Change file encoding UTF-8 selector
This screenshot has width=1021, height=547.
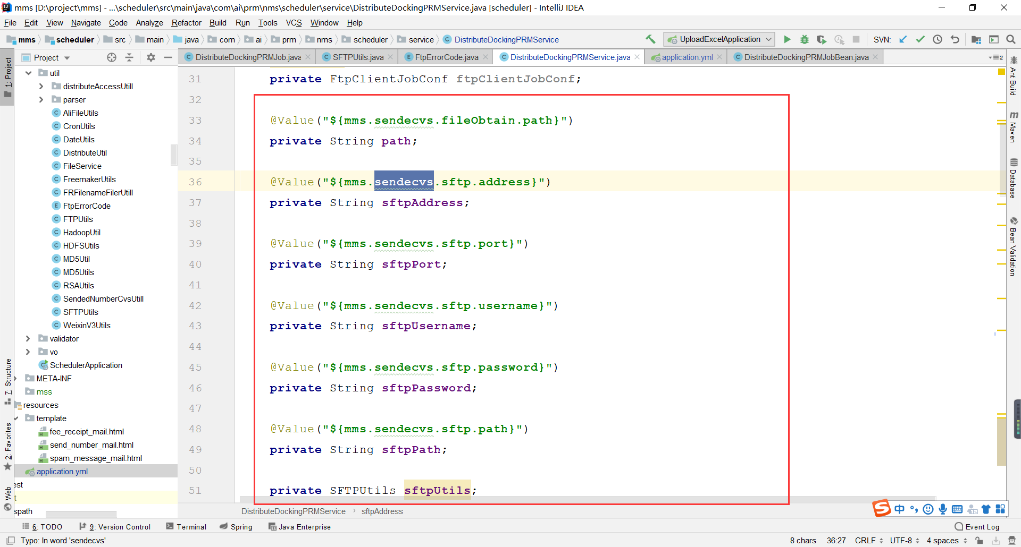pos(905,541)
